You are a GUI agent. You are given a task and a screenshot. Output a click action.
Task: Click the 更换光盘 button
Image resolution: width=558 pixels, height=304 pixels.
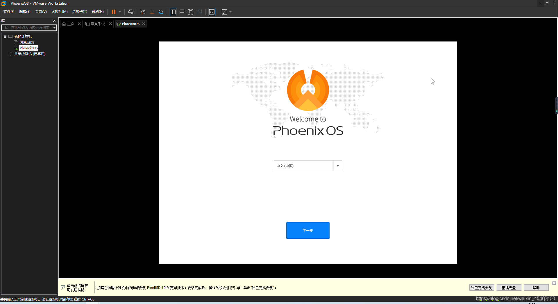pos(509,288)
